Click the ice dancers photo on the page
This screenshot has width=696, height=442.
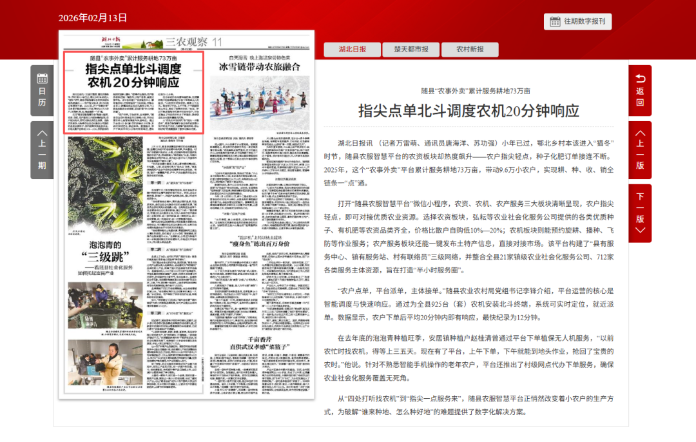pyautogui.click(x=260, y=102)
